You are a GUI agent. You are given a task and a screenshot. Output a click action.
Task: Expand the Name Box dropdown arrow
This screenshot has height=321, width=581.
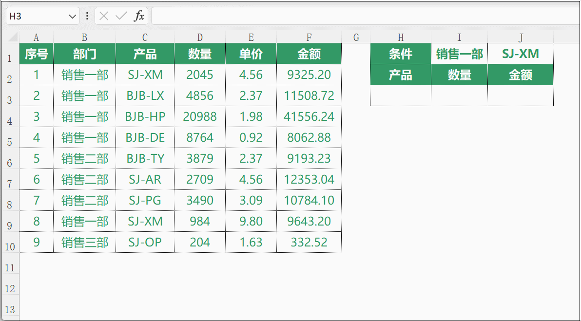72,16
